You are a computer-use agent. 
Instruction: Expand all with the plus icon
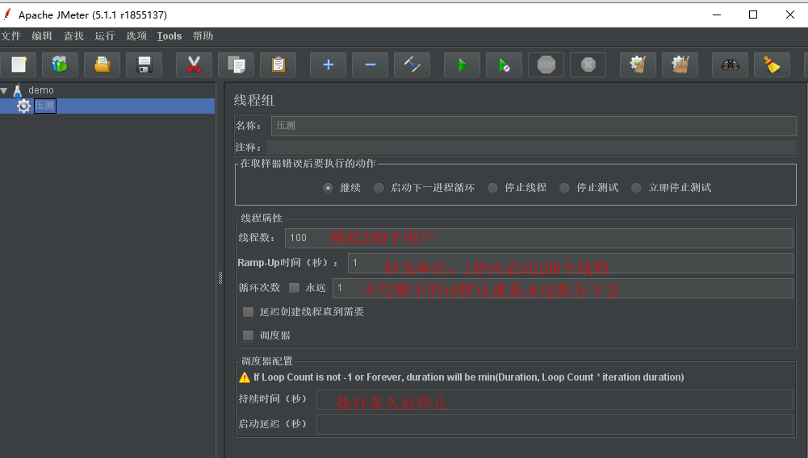(328, 65)
